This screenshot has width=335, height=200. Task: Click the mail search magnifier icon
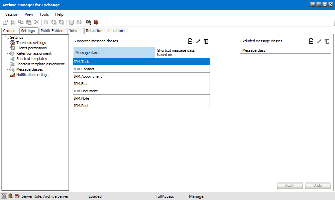[x=89, y=22]
